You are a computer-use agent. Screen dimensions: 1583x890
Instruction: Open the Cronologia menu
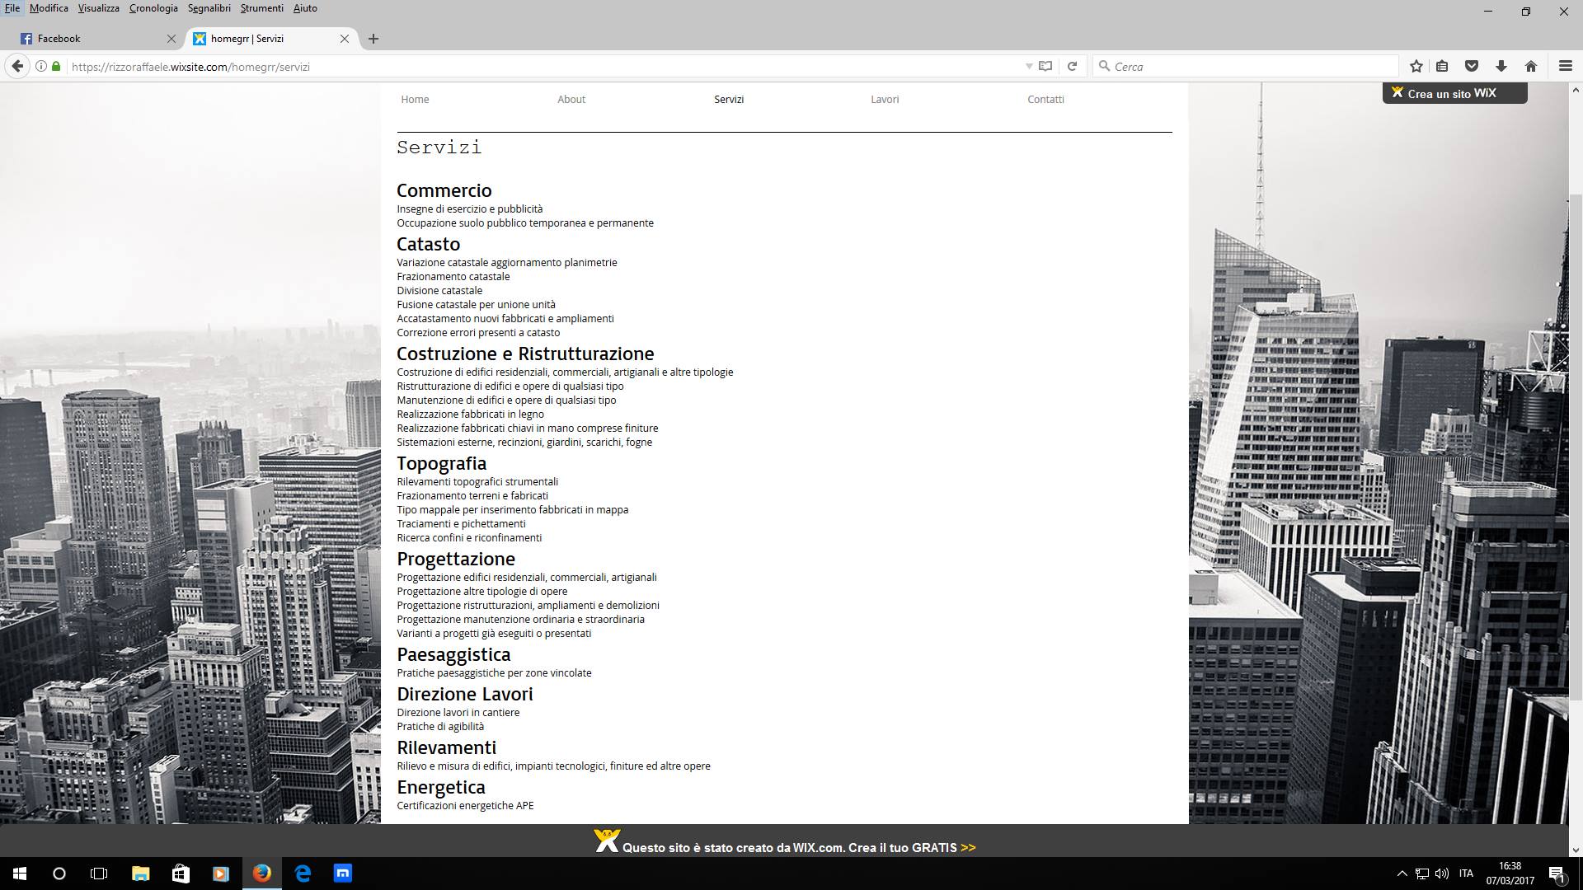[153, 8]
